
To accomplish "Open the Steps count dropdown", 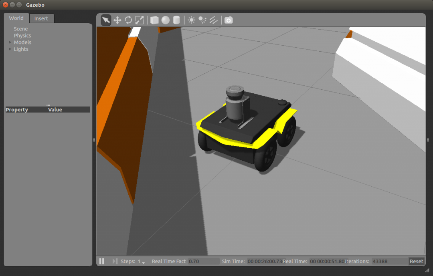I will [144, 262].
